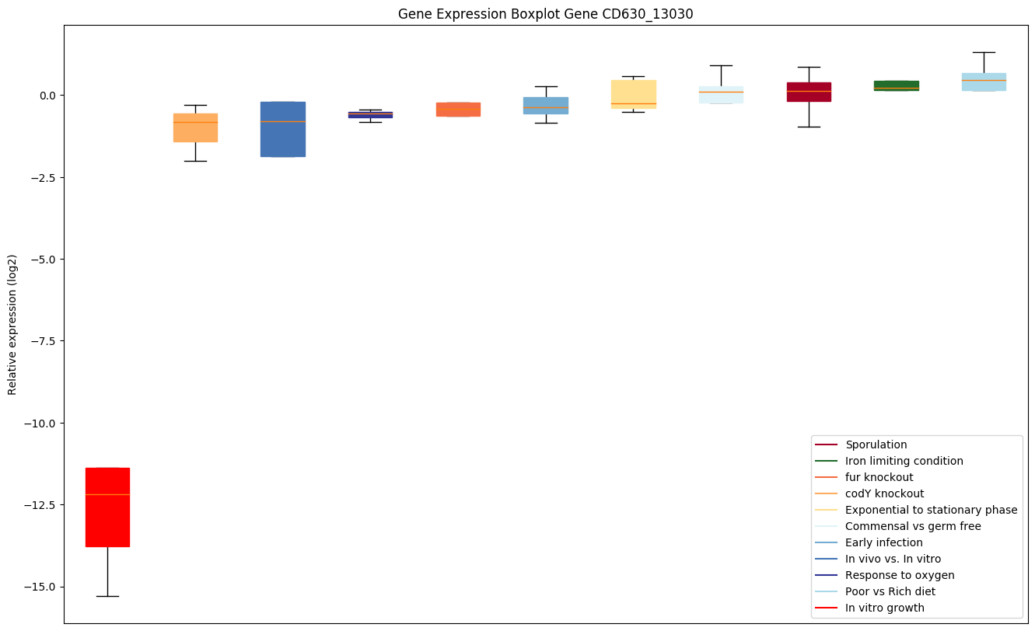Select the light orange codY knockout box
Viewport: 1035px width, 631px height.
pyautogui.click(x=195, y=128)
